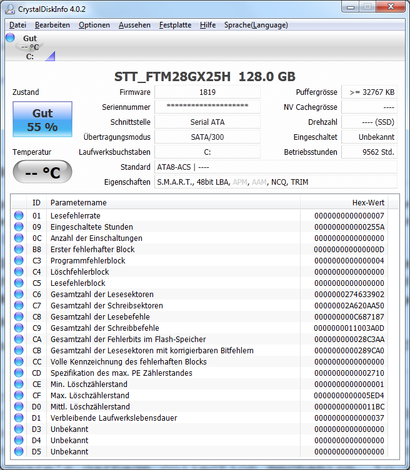Minimize the CrystalDiskInfo window
The height and width of the screenshot is (470, 410).
tap(350, 7)
